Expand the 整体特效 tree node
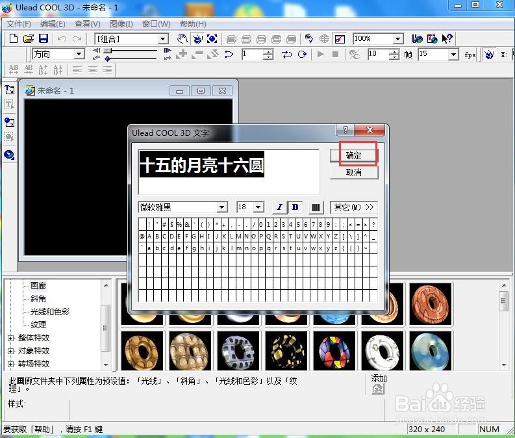The image size is (515, 438). [x=10, y=338]
